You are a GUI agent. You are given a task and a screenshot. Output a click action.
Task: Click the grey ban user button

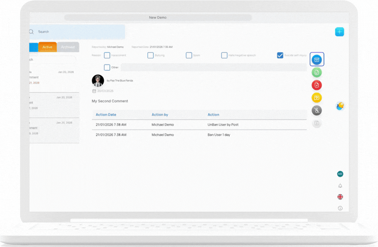click(317, 110)
